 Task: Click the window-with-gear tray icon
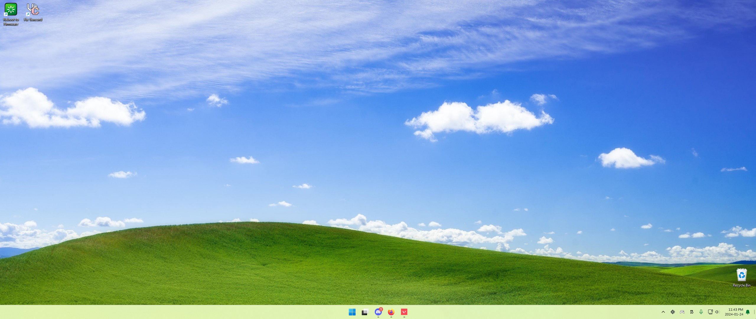point(692,312)
